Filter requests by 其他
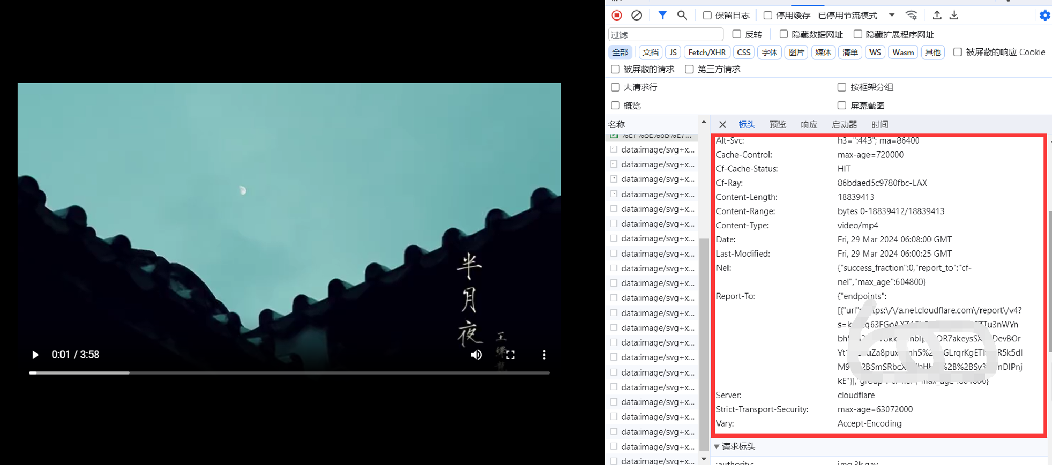This screenshot has height=465, width=1052. point(933,52)
